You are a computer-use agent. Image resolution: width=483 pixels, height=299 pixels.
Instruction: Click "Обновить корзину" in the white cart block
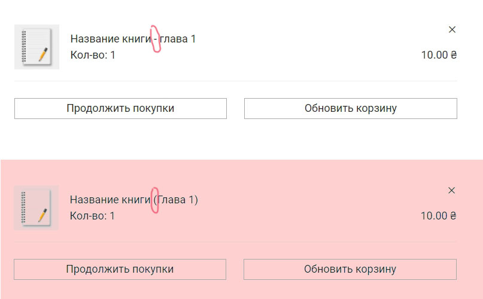pyautogui.click(x=351, y=108)
